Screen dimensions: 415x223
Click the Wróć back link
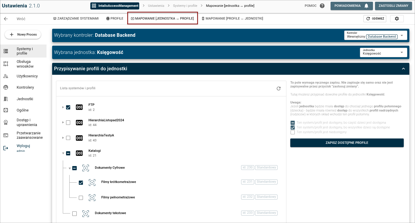(21, 19)
